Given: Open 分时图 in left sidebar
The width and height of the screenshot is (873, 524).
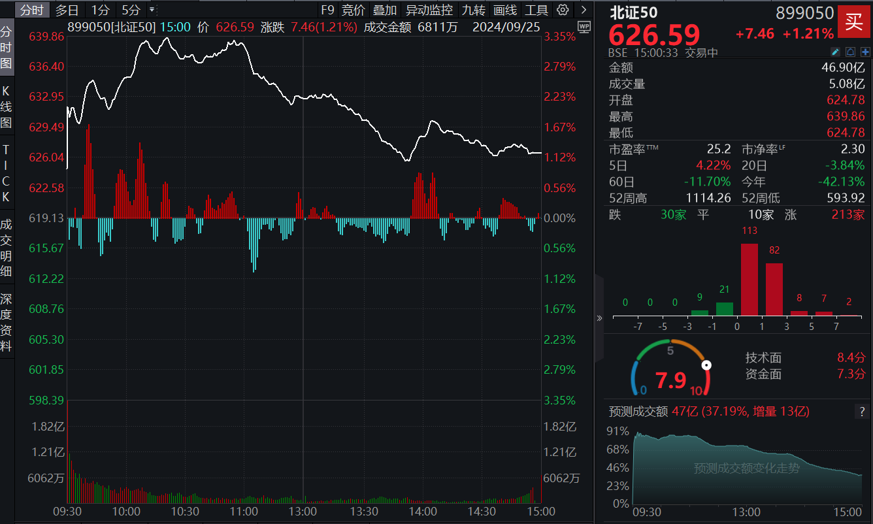Looking at the screenshot, I should point(7,47).
